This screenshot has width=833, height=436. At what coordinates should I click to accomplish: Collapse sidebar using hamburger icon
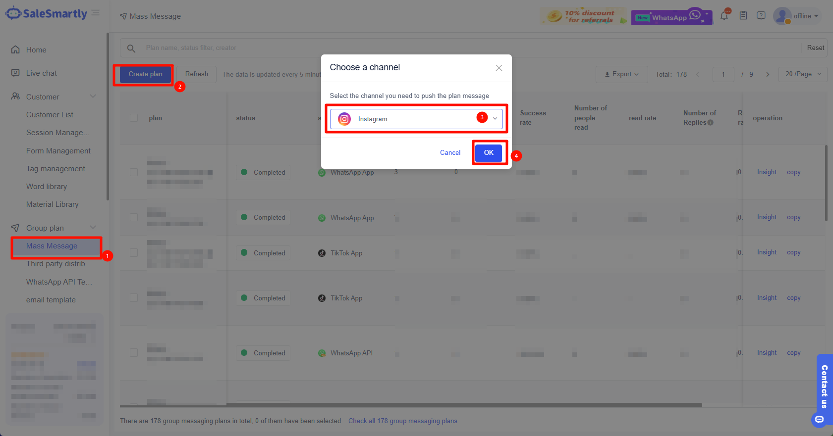click(x=96, y=13)
